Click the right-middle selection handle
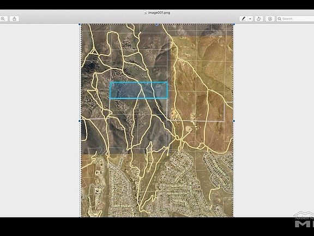 [234, 121]
